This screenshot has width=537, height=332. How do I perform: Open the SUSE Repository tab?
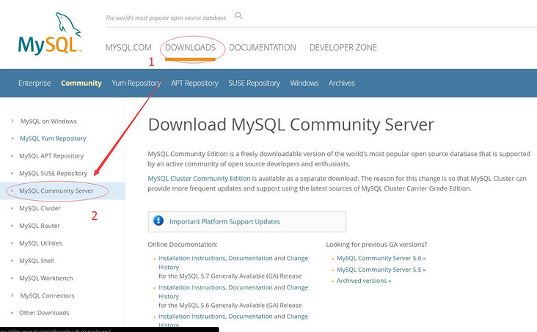tap(254, 83)
